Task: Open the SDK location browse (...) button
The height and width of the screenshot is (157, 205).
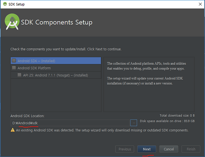Action: (x=134, y=123)
